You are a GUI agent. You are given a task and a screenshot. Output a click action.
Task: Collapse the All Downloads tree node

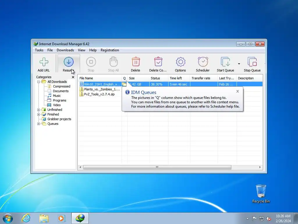(39, 82)
